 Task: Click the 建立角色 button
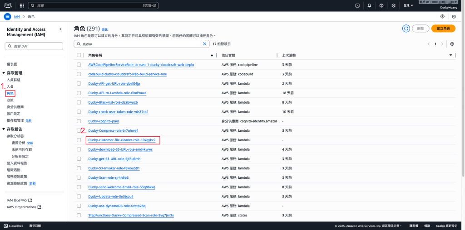point(443,29)
